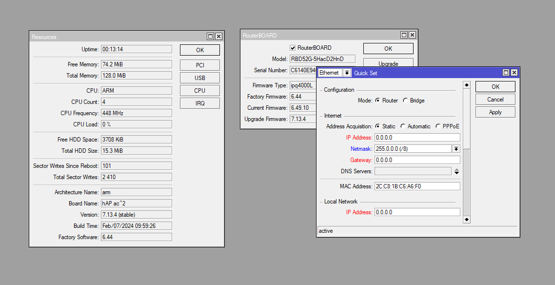Click the Version value 7.13.4 (stable)

[136, 215]
